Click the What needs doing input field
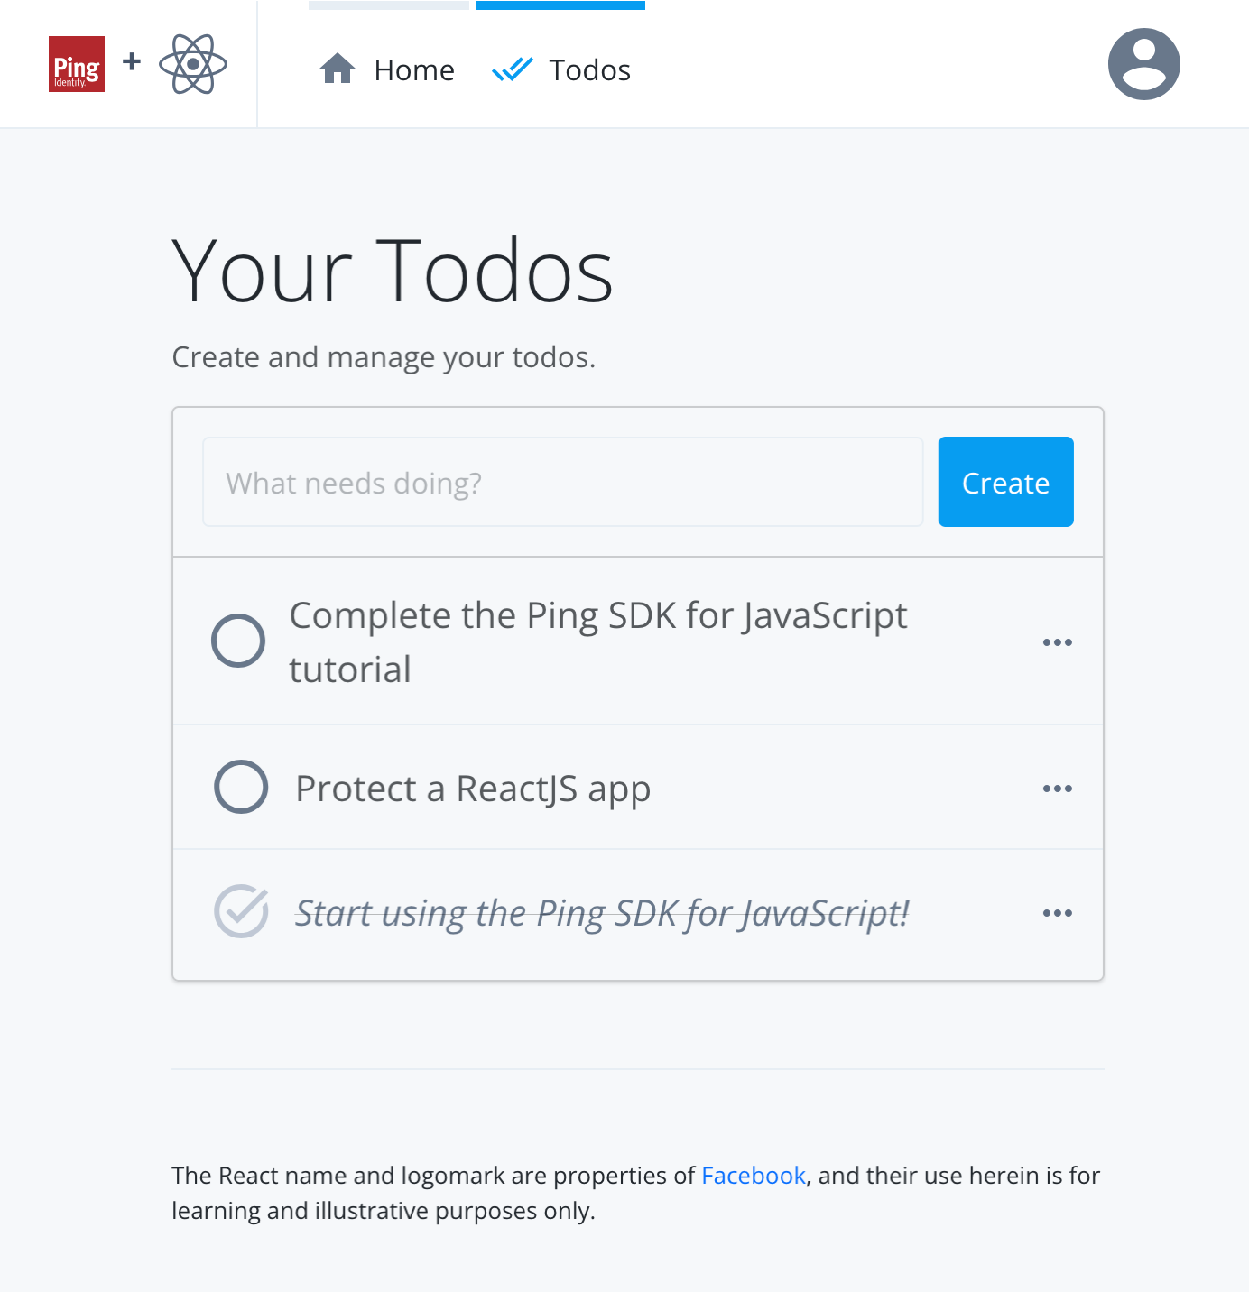The width and height of the screenshot is (1249, 1292). pyautogui.click(x=562, y=482)
